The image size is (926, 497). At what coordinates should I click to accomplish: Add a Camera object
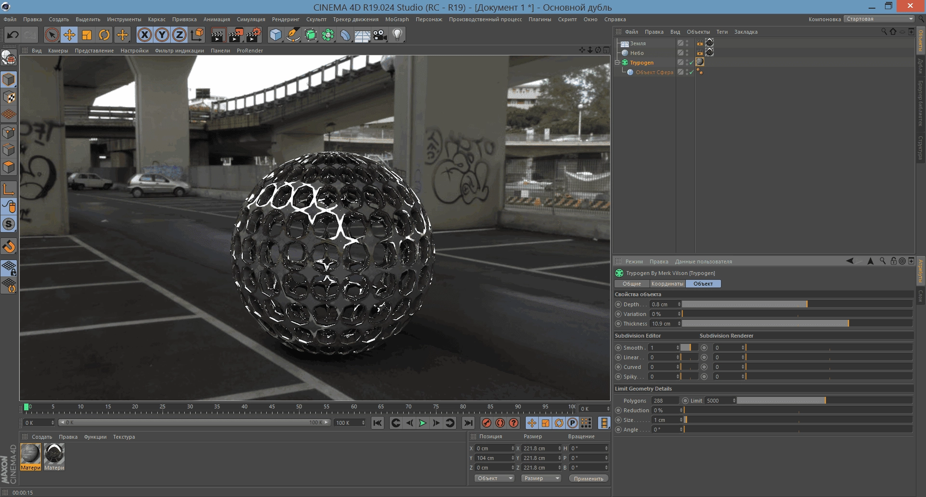pyautogui.click(x=380, y=35)
